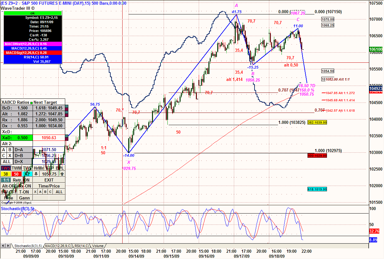Toggle the Retr. ON retracement switch

[x=22, y=180]
